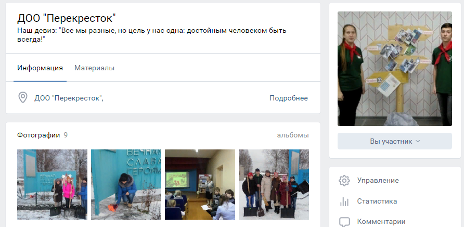Open photo of classroom with projector screen
The height and width of the screenshot is (227, 464).
pyautogui.click(x=200, y=184)
